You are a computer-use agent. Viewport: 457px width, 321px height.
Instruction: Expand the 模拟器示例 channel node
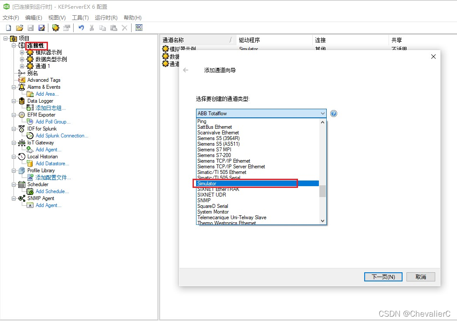[22, 52]
